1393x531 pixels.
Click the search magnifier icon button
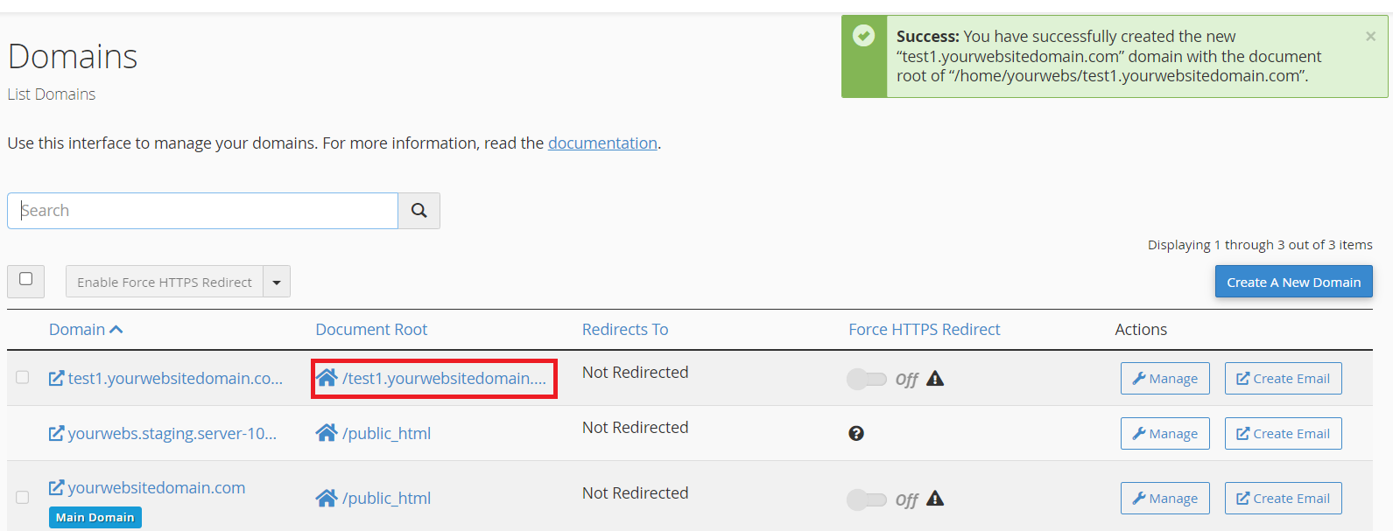(419, 211)
